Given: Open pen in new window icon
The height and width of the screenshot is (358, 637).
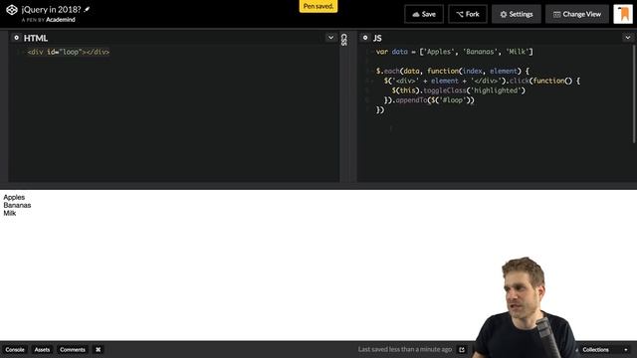Looking at the screenshot, I should [x=462, y=349].
